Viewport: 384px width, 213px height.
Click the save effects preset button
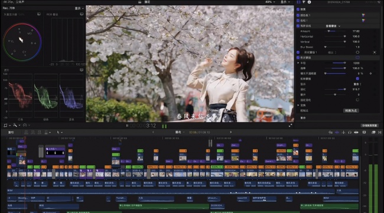(370, 126)
